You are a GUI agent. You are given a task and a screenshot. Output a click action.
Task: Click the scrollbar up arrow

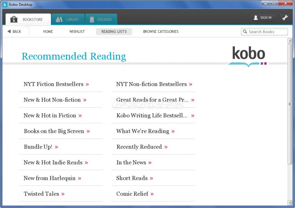[x=290, y=41]
